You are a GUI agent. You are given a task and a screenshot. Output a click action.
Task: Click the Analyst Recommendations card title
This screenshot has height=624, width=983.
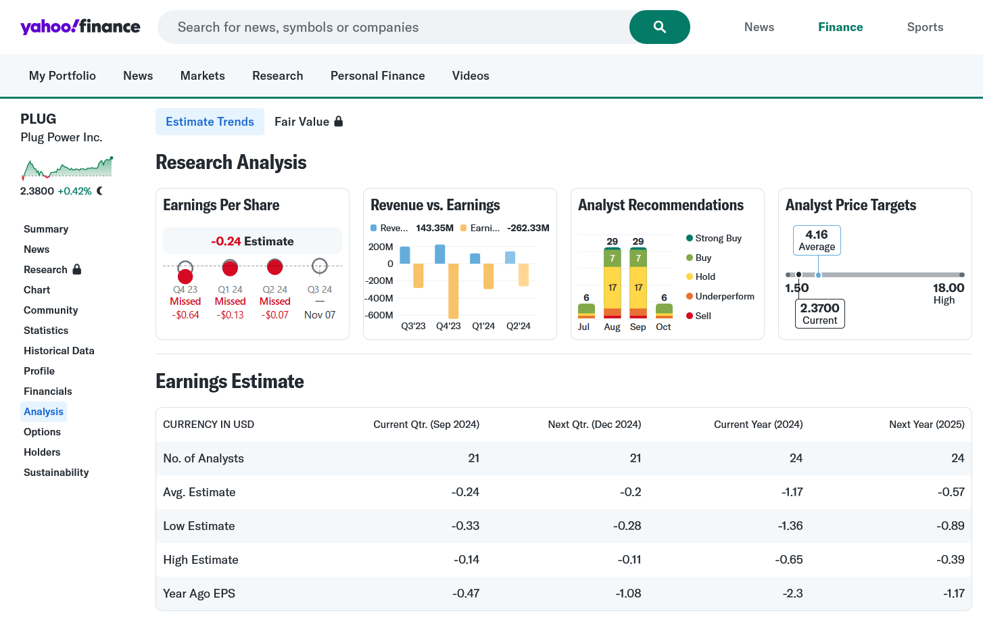(x=661, y=205)
